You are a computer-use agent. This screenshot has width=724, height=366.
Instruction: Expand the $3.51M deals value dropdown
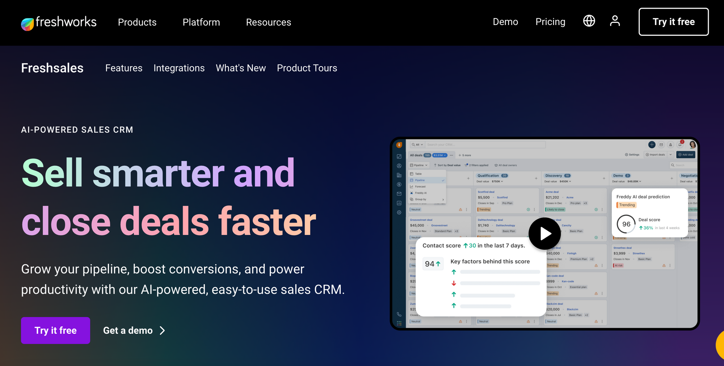440,155
